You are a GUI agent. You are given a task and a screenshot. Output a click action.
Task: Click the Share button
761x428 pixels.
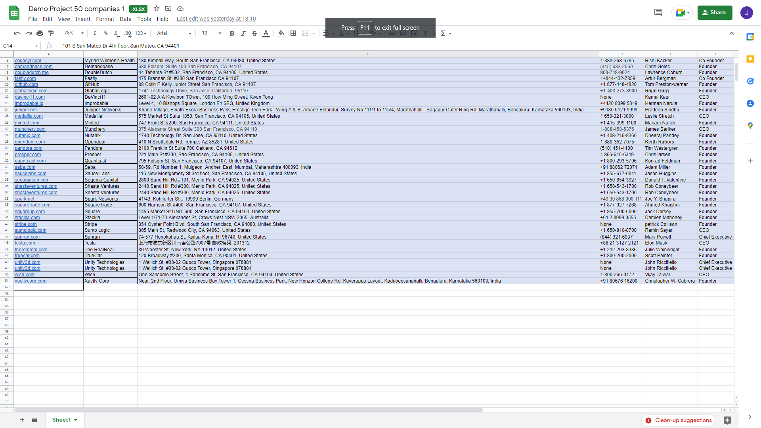[714, 13]
